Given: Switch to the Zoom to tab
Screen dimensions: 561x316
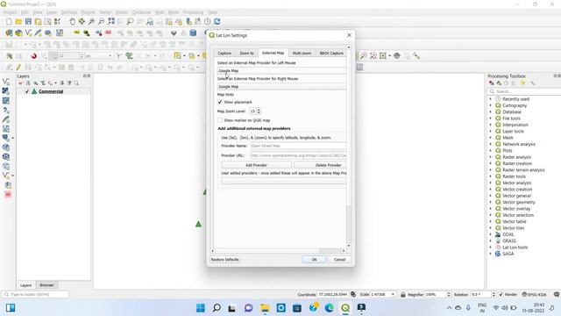Looking at the screenshot, I should (246, 53).
